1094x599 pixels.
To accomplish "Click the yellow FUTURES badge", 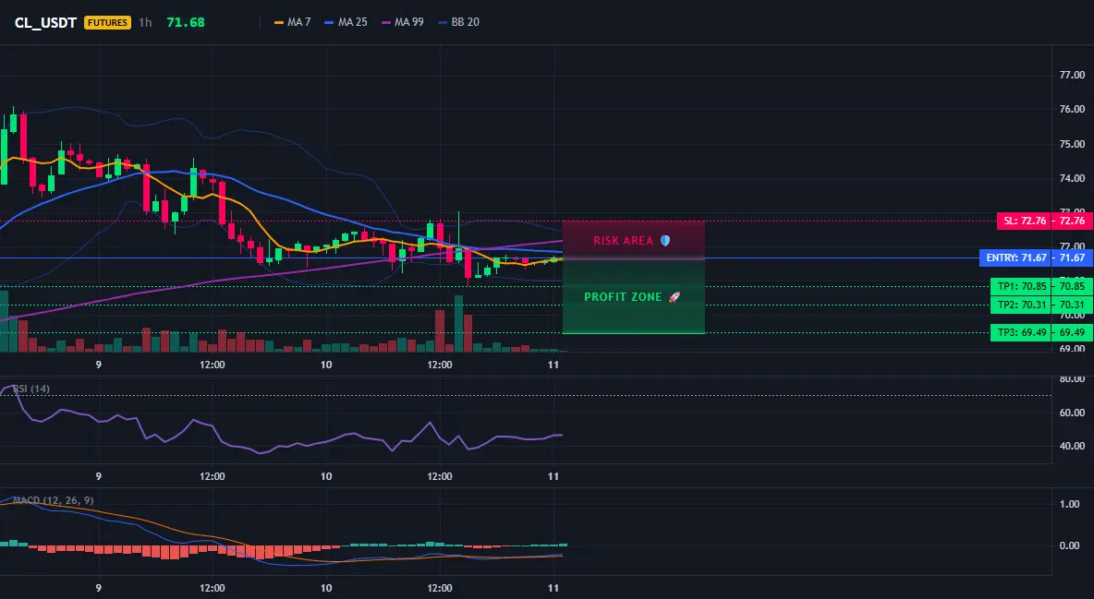I will click(107, 22).
